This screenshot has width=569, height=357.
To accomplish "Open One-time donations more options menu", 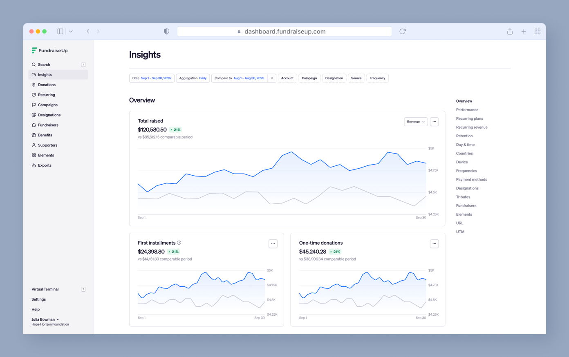I will 434,244.
